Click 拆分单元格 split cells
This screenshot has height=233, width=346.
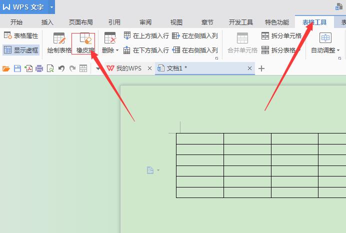pos(281,35)
